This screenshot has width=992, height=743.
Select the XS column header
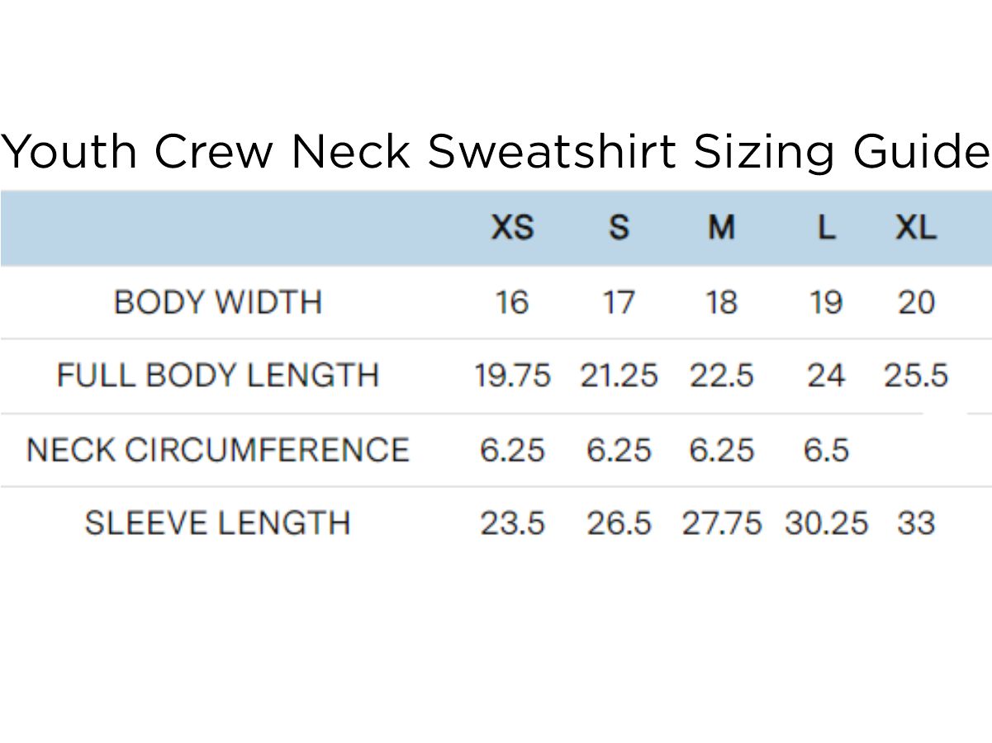coord(512,227)
